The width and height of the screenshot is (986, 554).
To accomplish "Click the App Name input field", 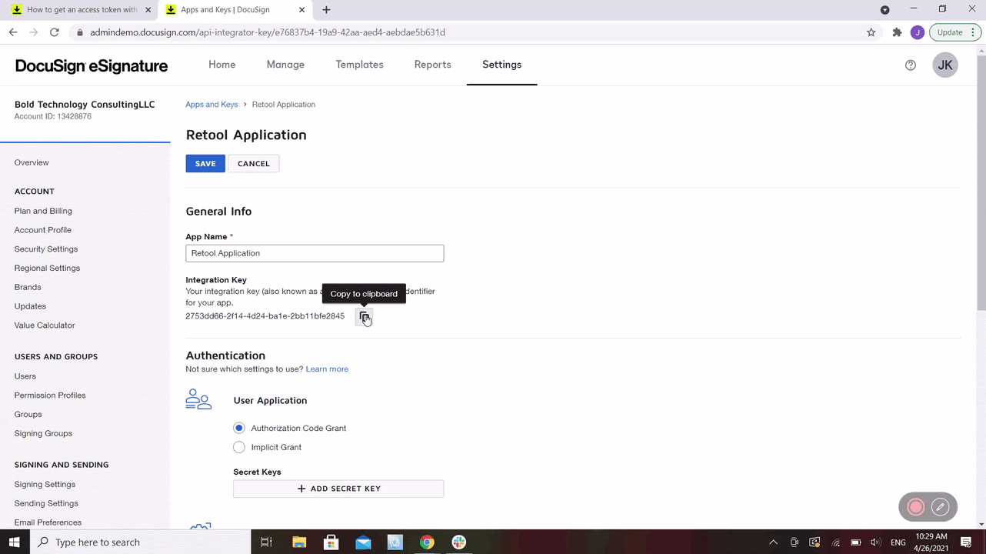I will 315,253.
